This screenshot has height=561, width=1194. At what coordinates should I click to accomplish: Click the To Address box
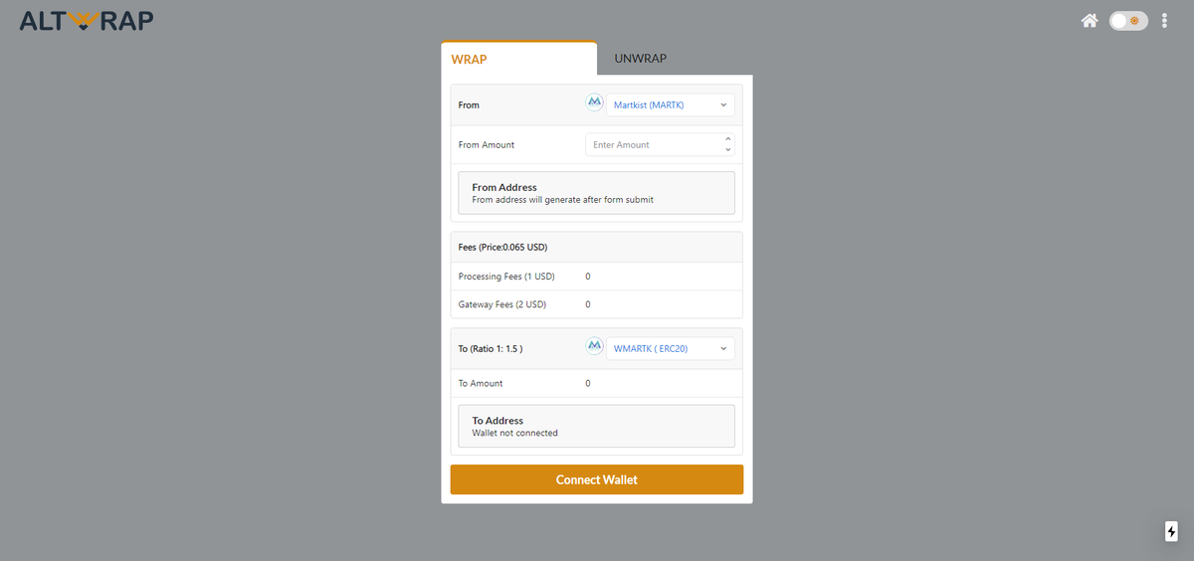point(597,426)
